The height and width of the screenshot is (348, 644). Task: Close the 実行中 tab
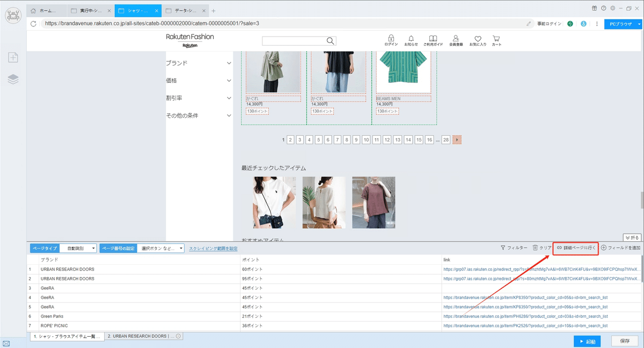pyautogui.click(x=108, y=11)
